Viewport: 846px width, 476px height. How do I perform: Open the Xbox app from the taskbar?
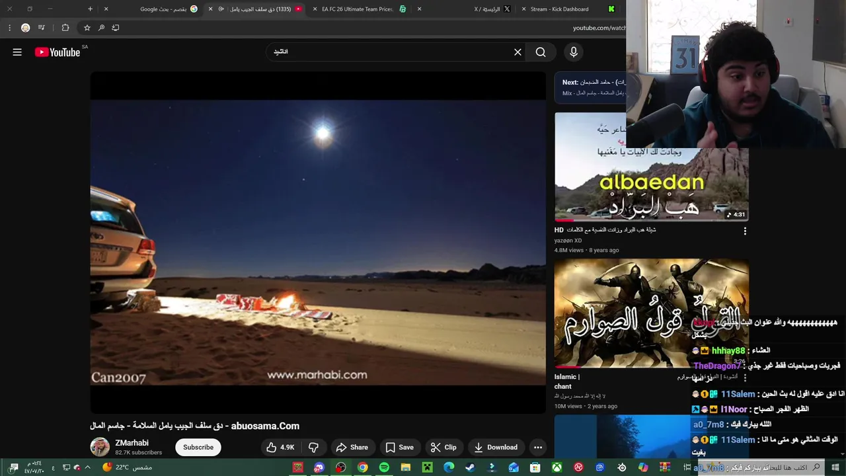pyautogui.click(x=557, y=467)
